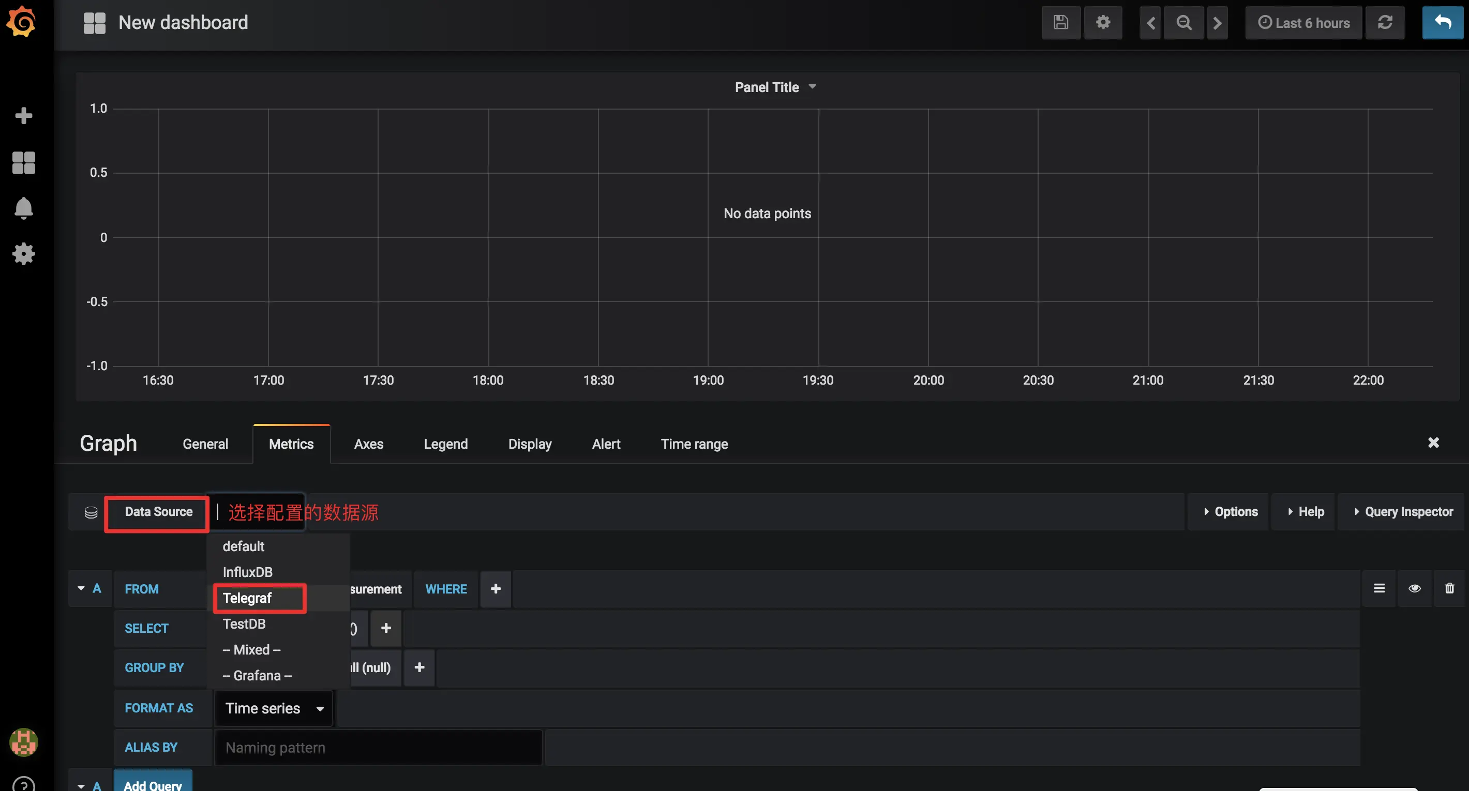Select Telegraf from data source list
This screenshot has height=791, width=1469.
pos(247,598)
